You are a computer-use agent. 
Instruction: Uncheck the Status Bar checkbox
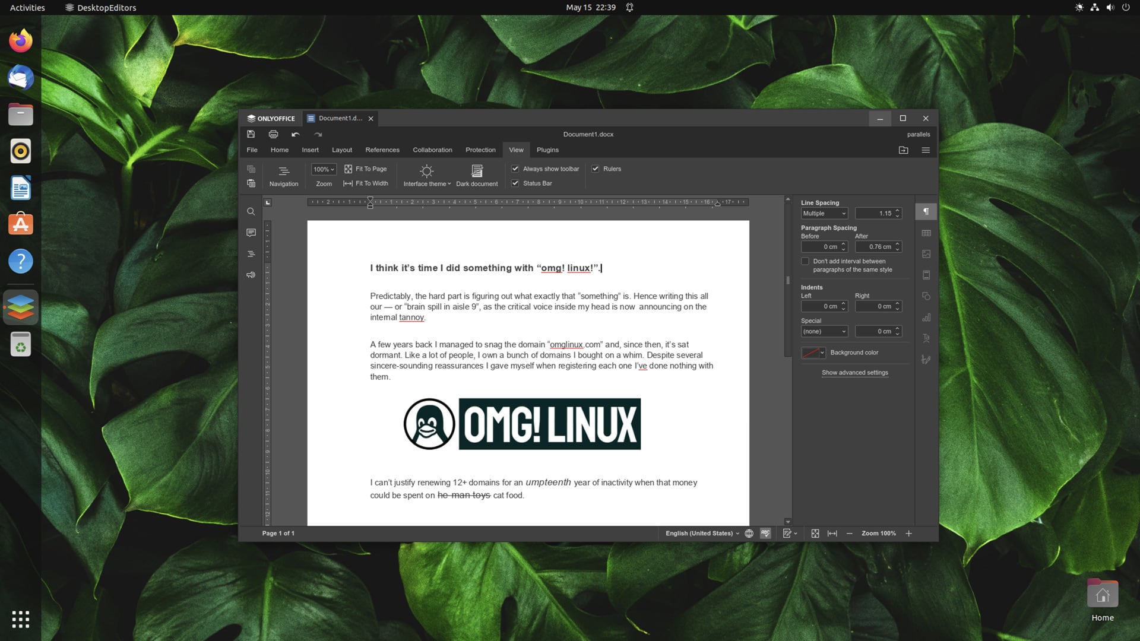coord(515,183)
